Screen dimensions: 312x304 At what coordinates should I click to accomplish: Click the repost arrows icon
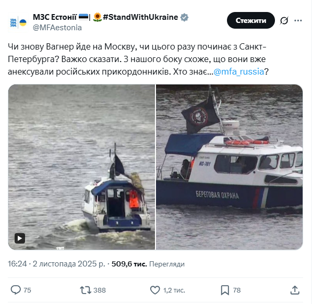pyautogui.click(x=85, y=290)
